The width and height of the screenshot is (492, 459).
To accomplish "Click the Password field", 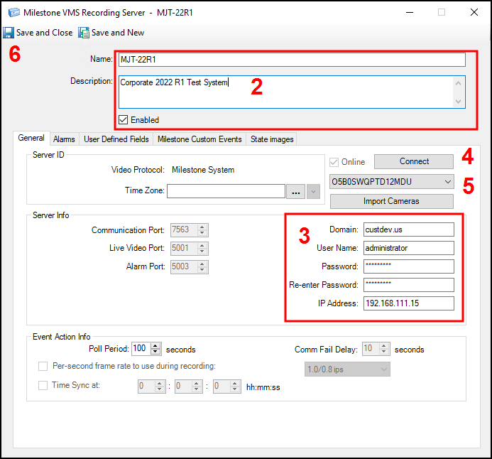I will point(408,266).
